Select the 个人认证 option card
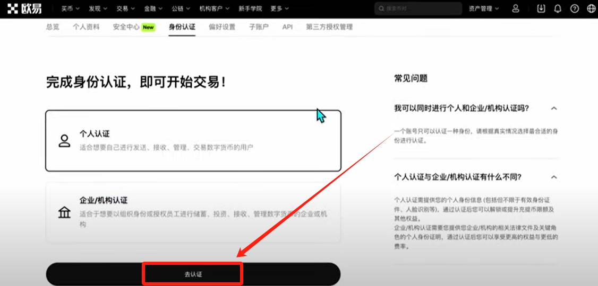Screen dimensions: 598x286 pos(193,141)
